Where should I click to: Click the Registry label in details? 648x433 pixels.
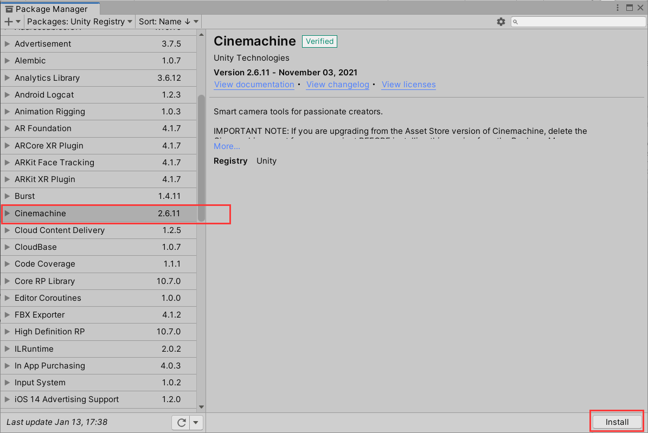click(x=230, y=161)
